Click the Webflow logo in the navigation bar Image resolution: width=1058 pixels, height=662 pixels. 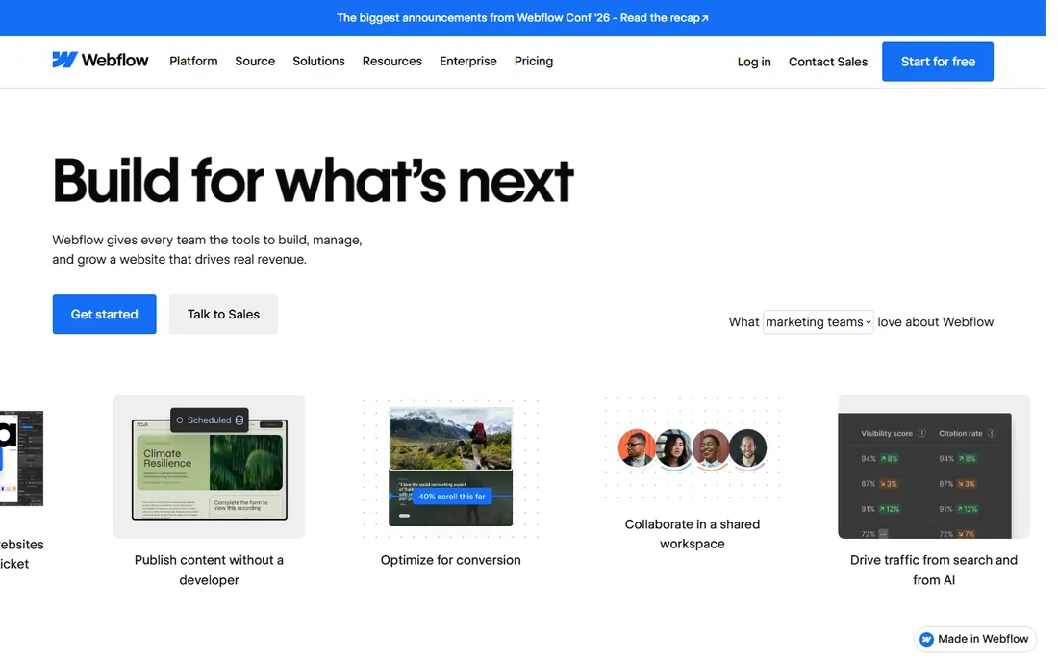tap(100, 60)
